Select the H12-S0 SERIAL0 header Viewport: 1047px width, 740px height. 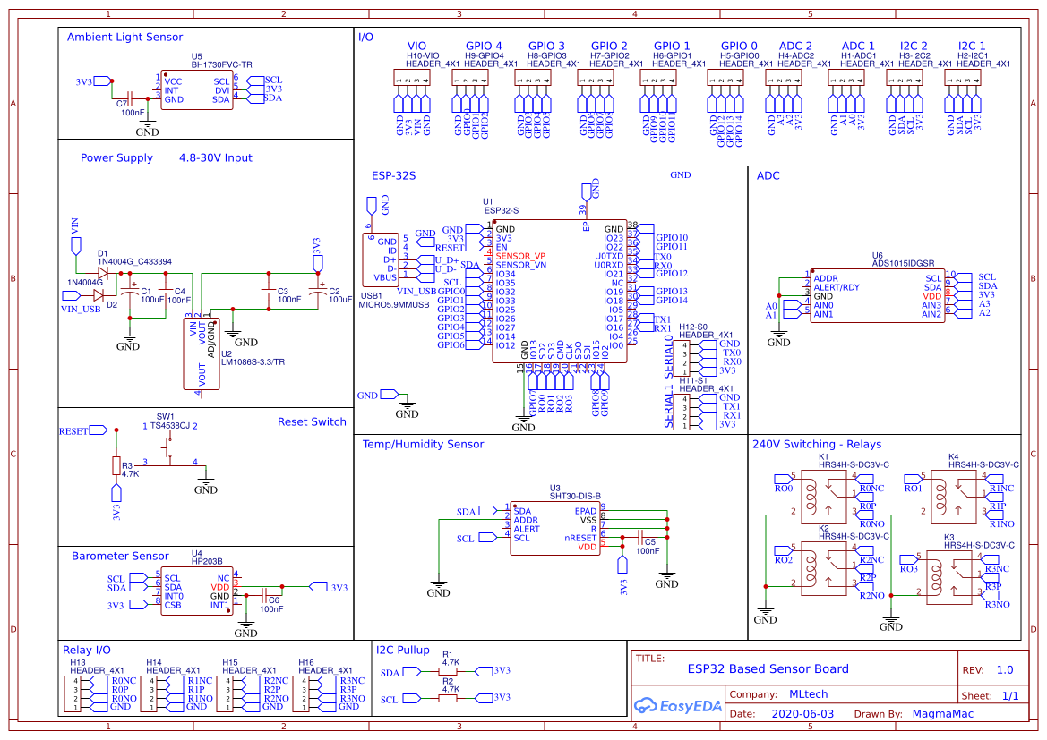681,358
